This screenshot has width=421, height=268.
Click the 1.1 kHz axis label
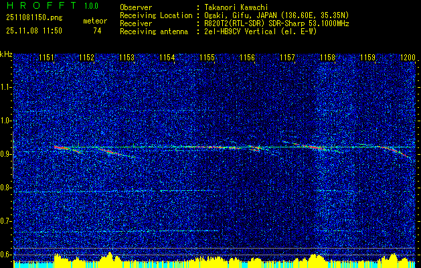tap(6, 87)
